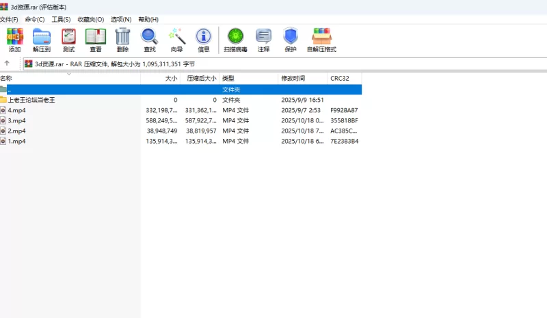Open the Tools (工具) menu

(x=61, y=20)
